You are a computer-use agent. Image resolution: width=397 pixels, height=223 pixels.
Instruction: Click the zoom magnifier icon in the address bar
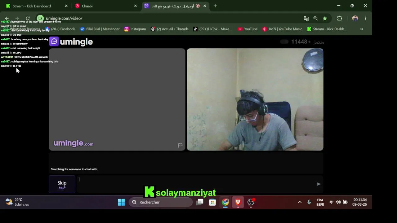tap(315, 18)
